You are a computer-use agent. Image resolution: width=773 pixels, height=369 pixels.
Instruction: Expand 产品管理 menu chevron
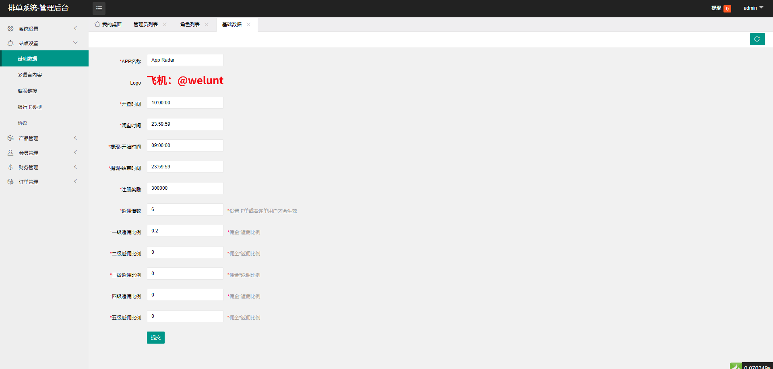(75, 138)
